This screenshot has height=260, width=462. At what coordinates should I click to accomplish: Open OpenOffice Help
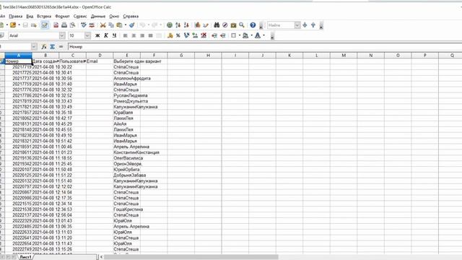tap(253, 25)
